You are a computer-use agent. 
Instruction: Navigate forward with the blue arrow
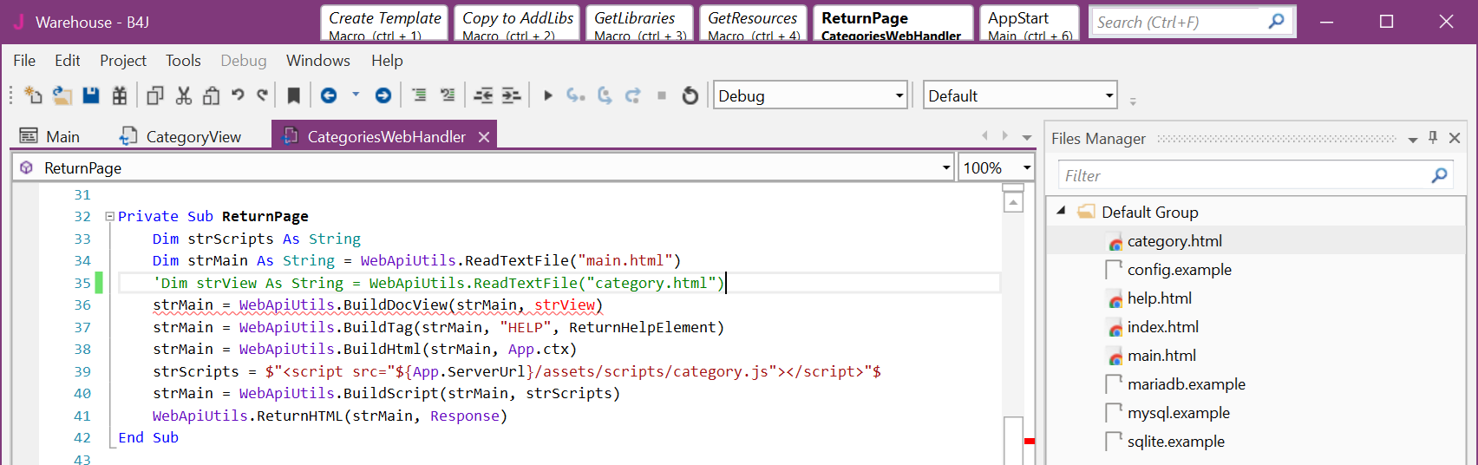click(x=383, y=95)
